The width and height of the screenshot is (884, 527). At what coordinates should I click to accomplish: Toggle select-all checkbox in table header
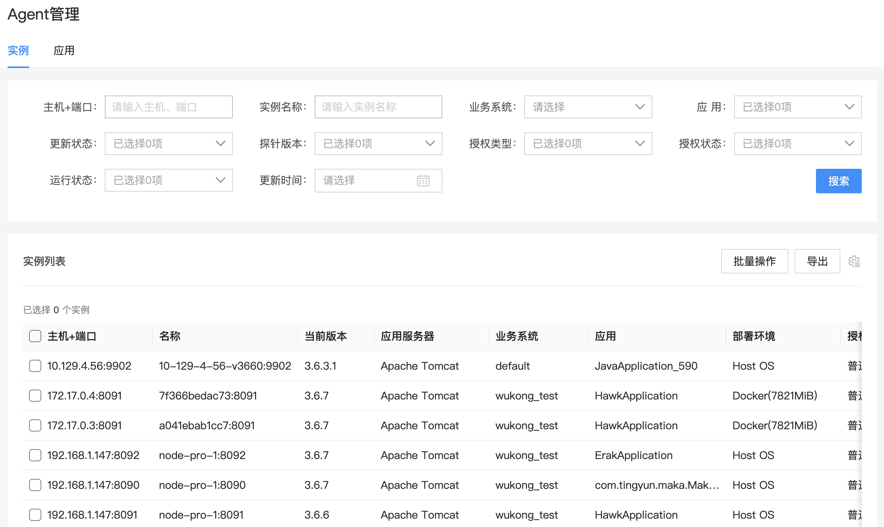point(35,336)
